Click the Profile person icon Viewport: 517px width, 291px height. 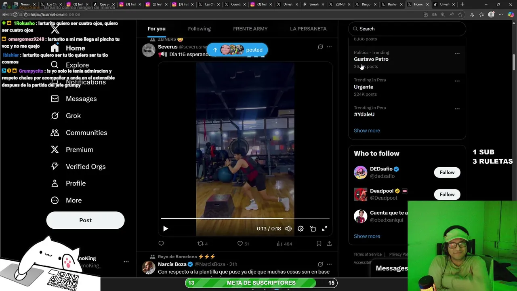(55, 183)
